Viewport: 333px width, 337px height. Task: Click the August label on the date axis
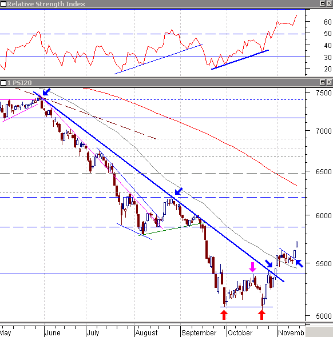click(146, 333)
